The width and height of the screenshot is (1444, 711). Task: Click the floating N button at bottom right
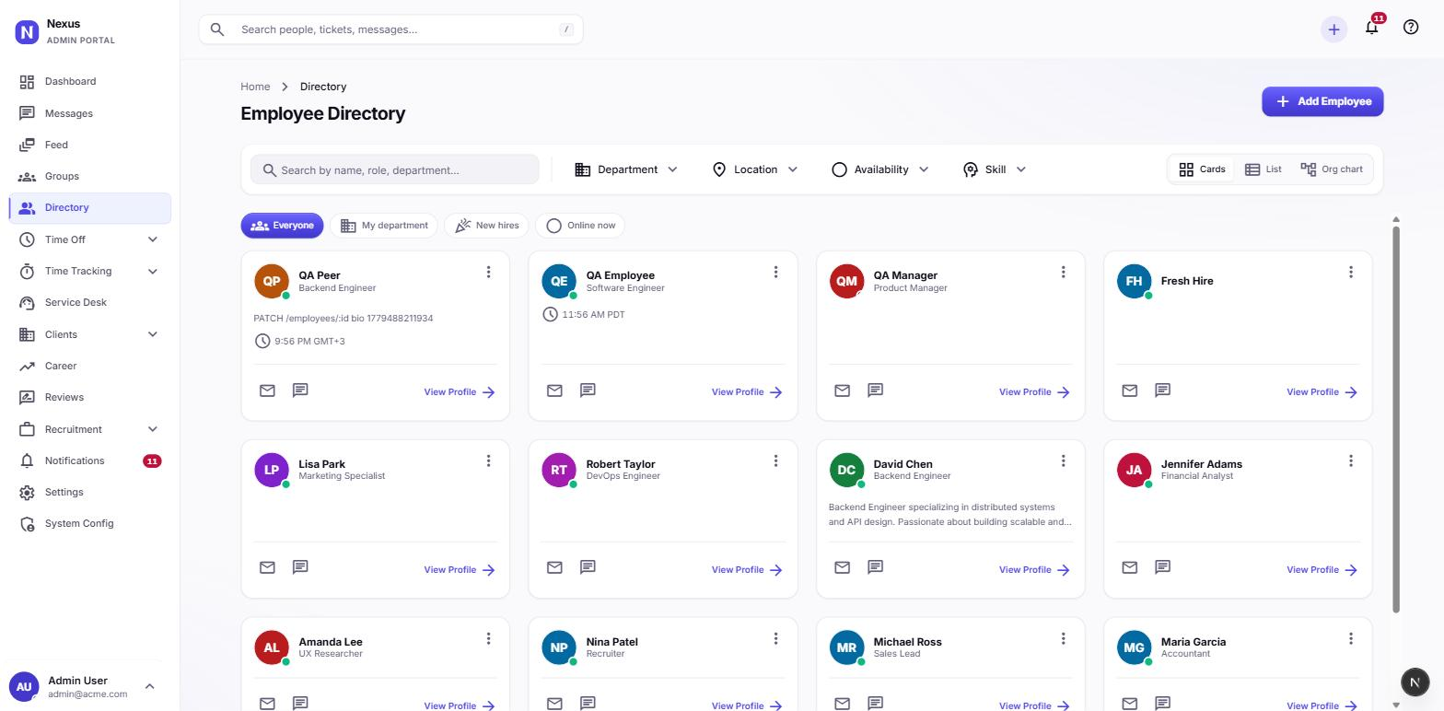pyautogui.click(x=1415, y=682)
